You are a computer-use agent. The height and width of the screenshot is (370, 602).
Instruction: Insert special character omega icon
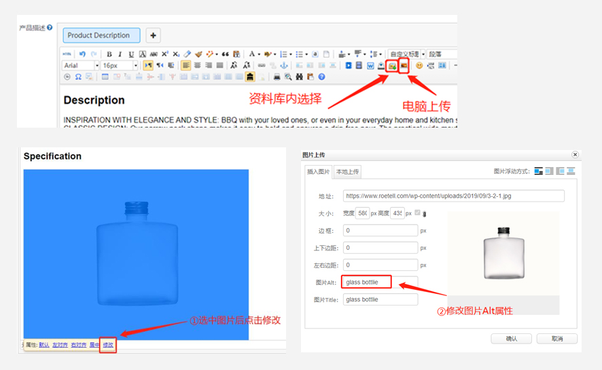click(78, 77)
